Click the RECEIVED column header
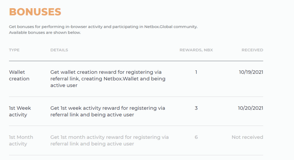 pyautogui.click(x=252, y=50)
